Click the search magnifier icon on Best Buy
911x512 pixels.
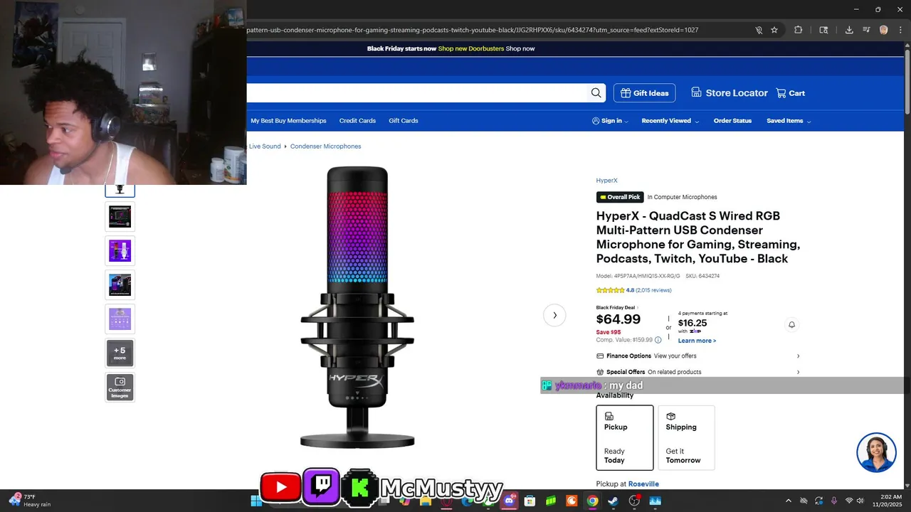click(596, 93)
